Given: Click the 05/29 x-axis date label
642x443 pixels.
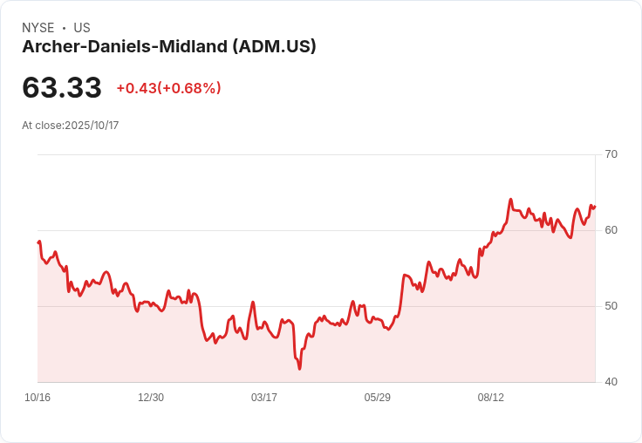Looking at the screenshot, I should coord(378,398).
